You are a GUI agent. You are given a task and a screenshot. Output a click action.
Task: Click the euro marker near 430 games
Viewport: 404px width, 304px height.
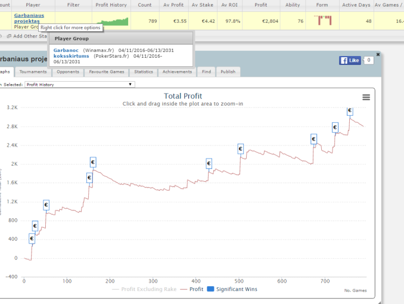pos(209,163)
